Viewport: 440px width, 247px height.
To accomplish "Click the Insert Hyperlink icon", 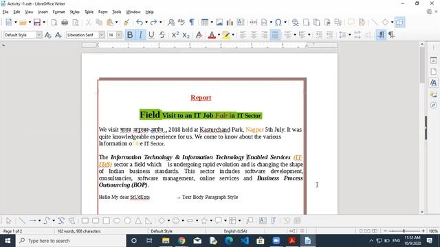I will 295,23.
